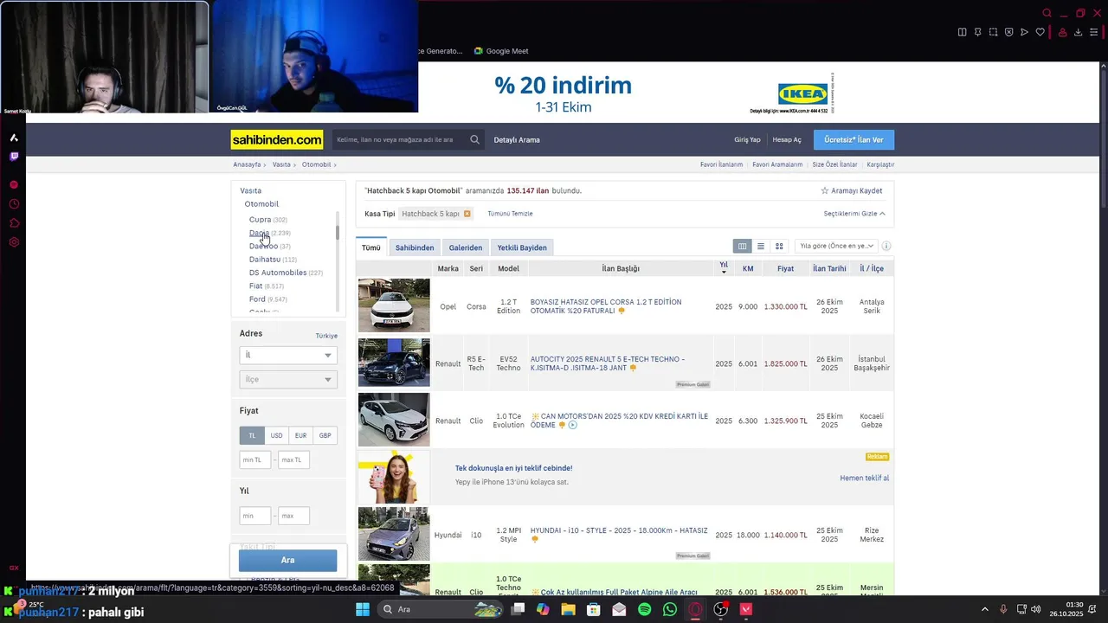
Task: Open the İlçe district dropdown
Action: tap(287, 379)
